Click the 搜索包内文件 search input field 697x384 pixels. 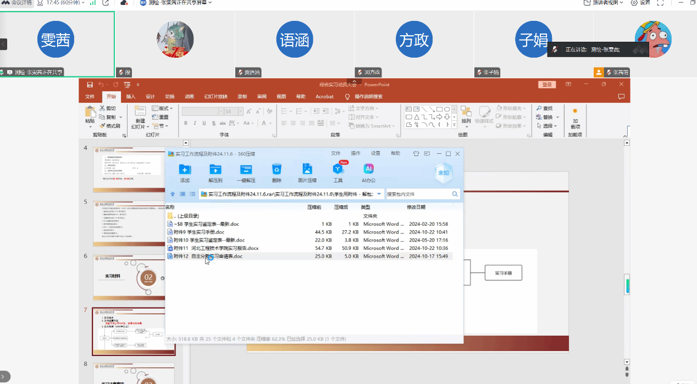(x=418, y=194)
